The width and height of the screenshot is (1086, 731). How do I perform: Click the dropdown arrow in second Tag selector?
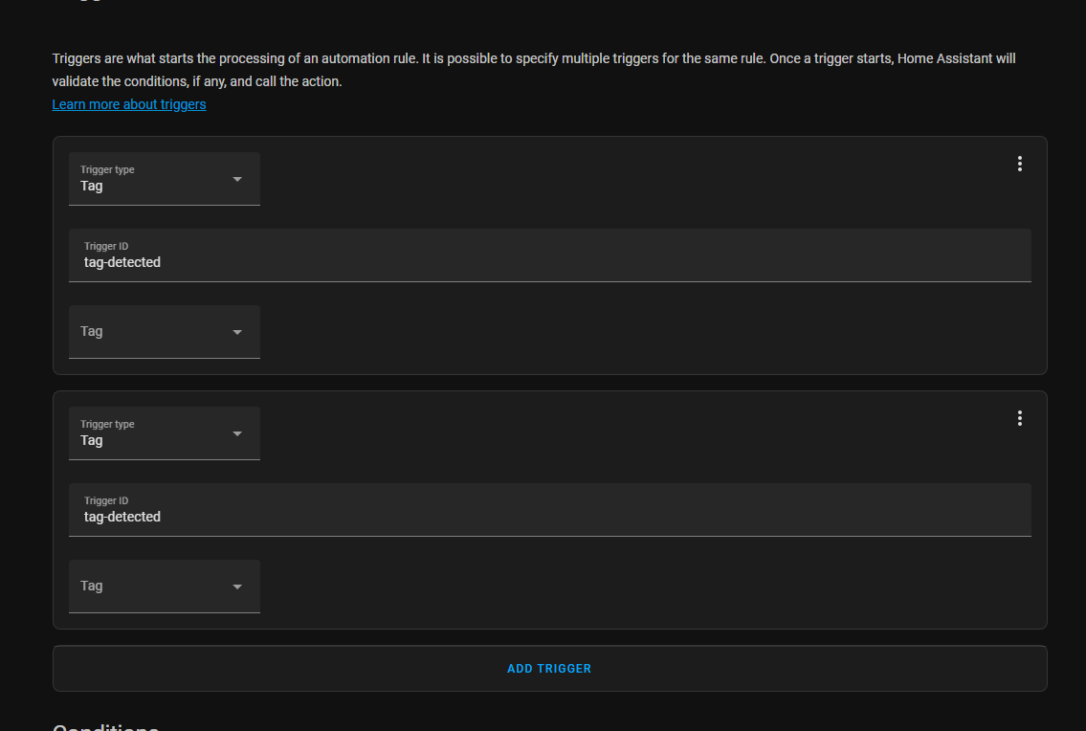tap(236, 586)
